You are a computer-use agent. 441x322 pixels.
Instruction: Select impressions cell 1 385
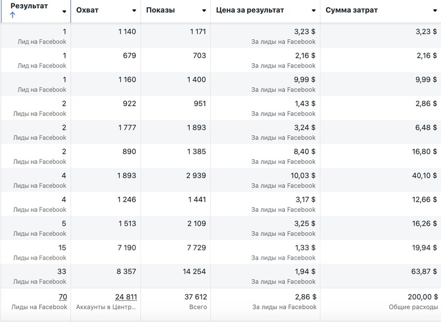pyautogui.click(x=196, y=152)
